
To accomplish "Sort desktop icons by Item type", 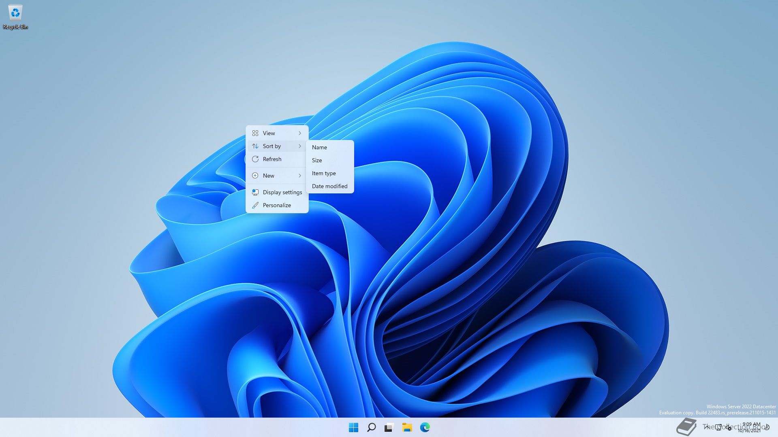I will pos(330,173).
